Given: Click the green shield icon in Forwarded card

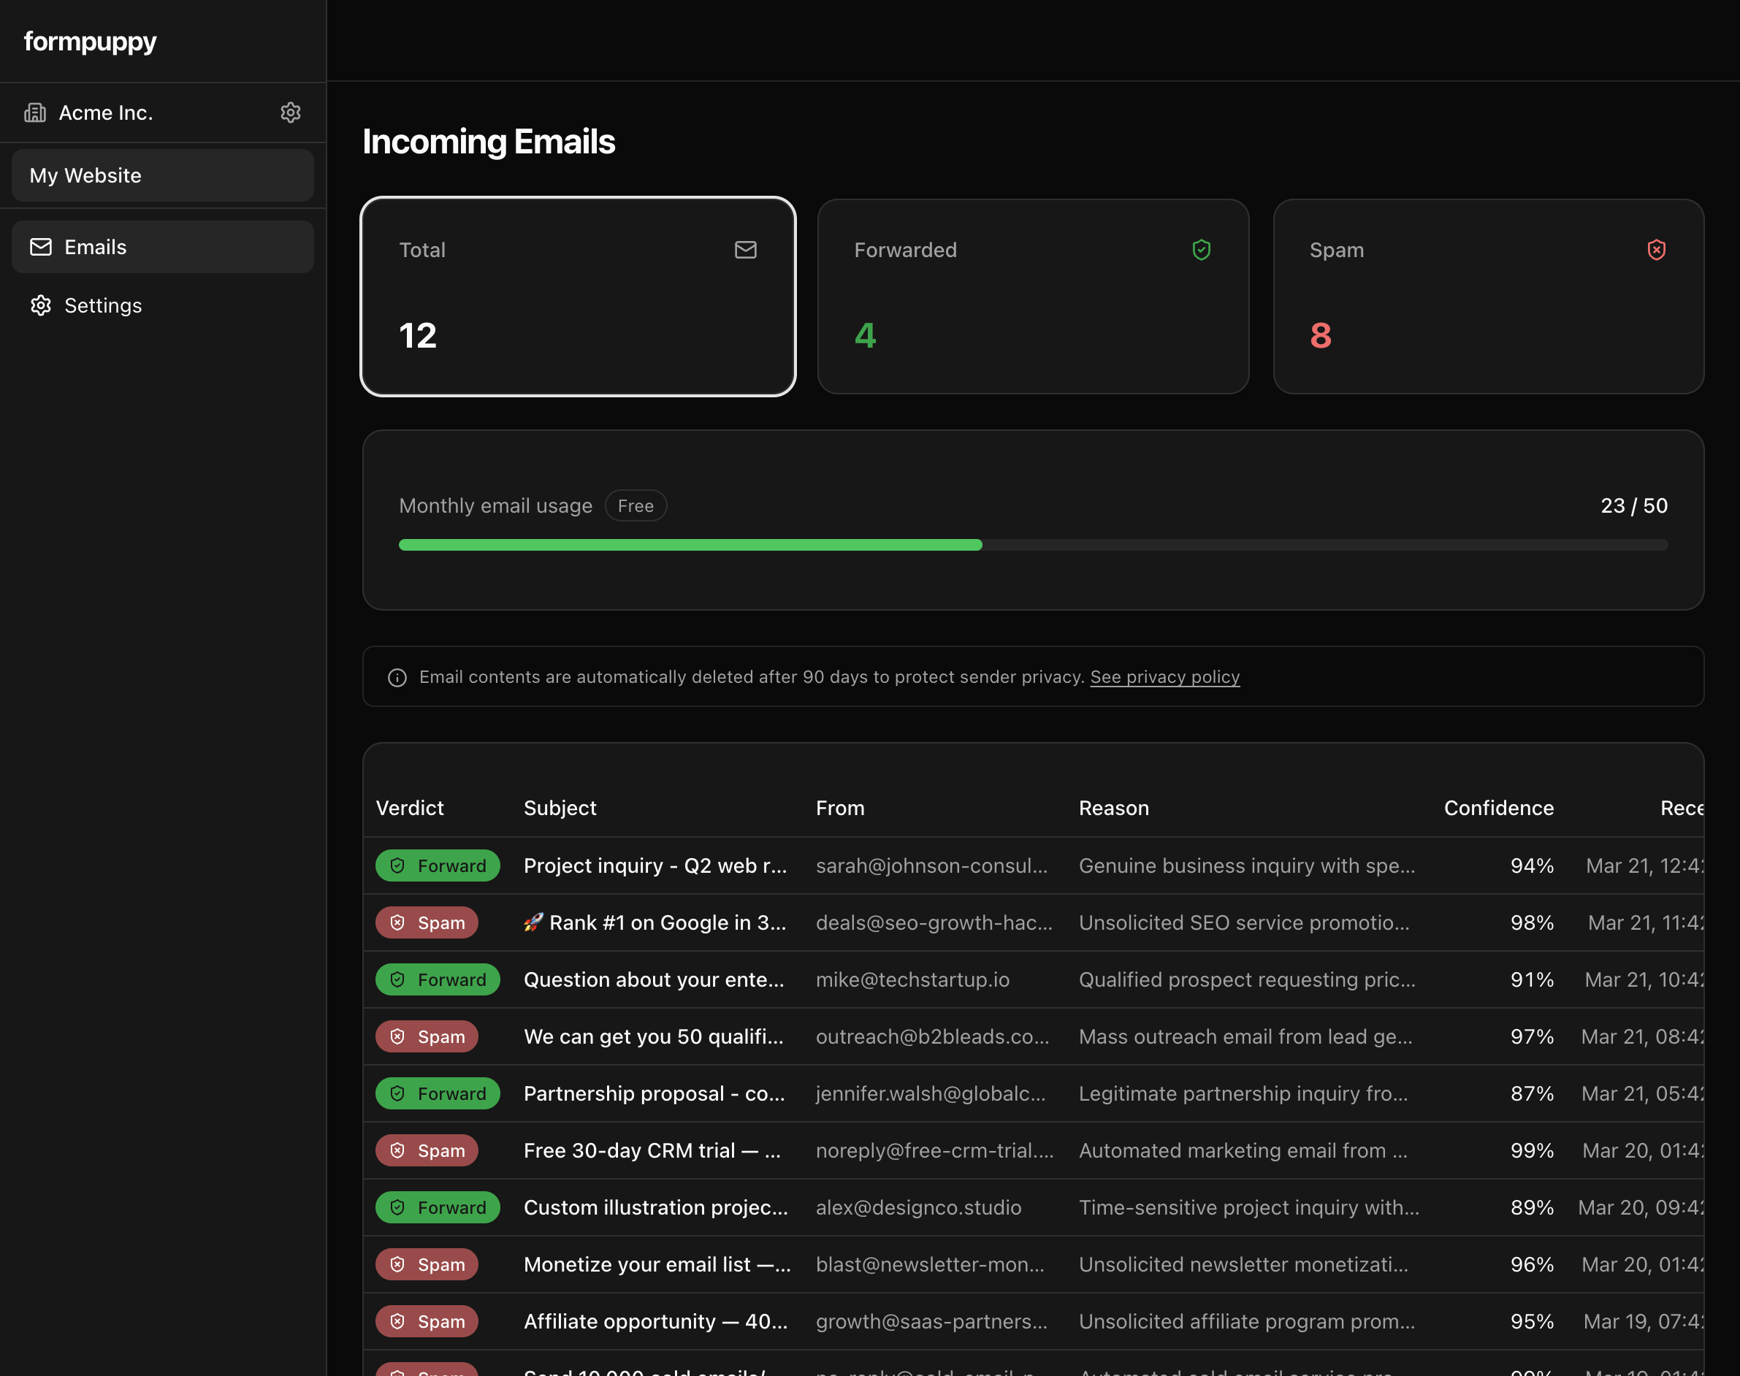Looking at the screenshot, I should click(1200, 250).
